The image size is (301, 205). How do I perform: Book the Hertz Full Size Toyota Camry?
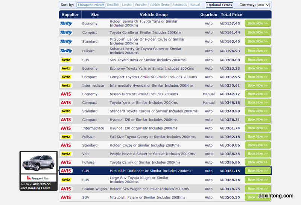[258, 137]
